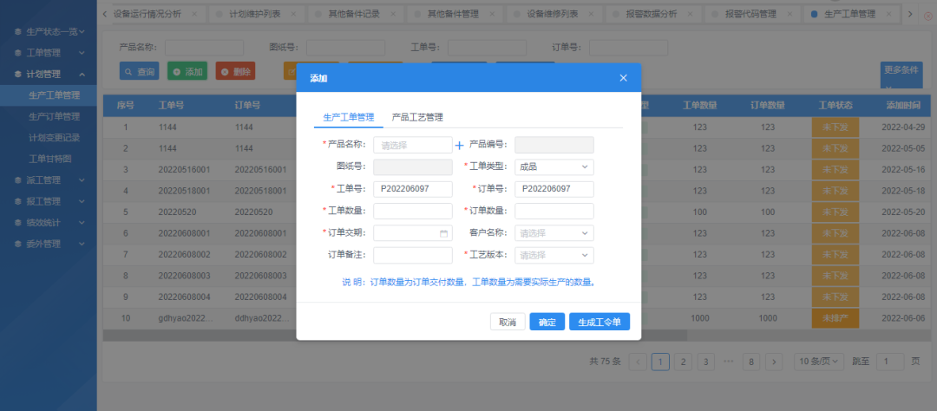Screen dimensions: 937x411
Task: Click the horizontal scrollbar under the table
Action: pyautogui.click(x=395, y=336)
